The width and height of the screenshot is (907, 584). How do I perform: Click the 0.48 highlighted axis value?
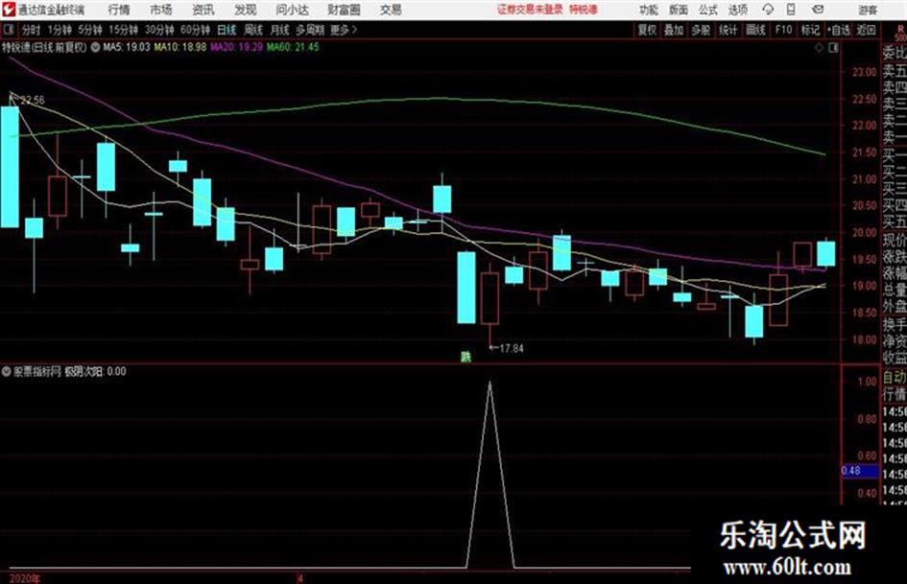[x=859, y=471]
